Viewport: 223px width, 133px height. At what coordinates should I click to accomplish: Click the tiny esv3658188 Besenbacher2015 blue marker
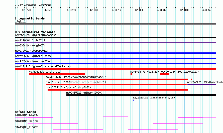click(x=133, y=100)
